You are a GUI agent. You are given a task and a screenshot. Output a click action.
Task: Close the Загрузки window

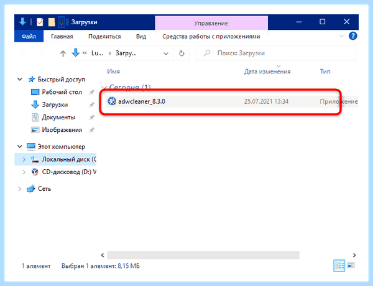tap(347, 22)
